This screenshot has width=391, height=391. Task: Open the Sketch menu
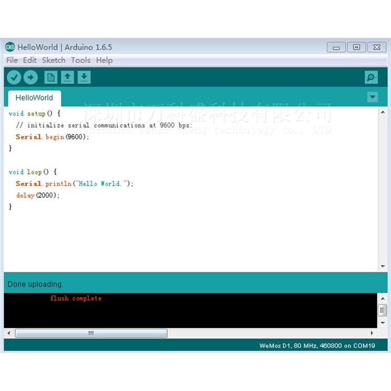pos(54,60)
